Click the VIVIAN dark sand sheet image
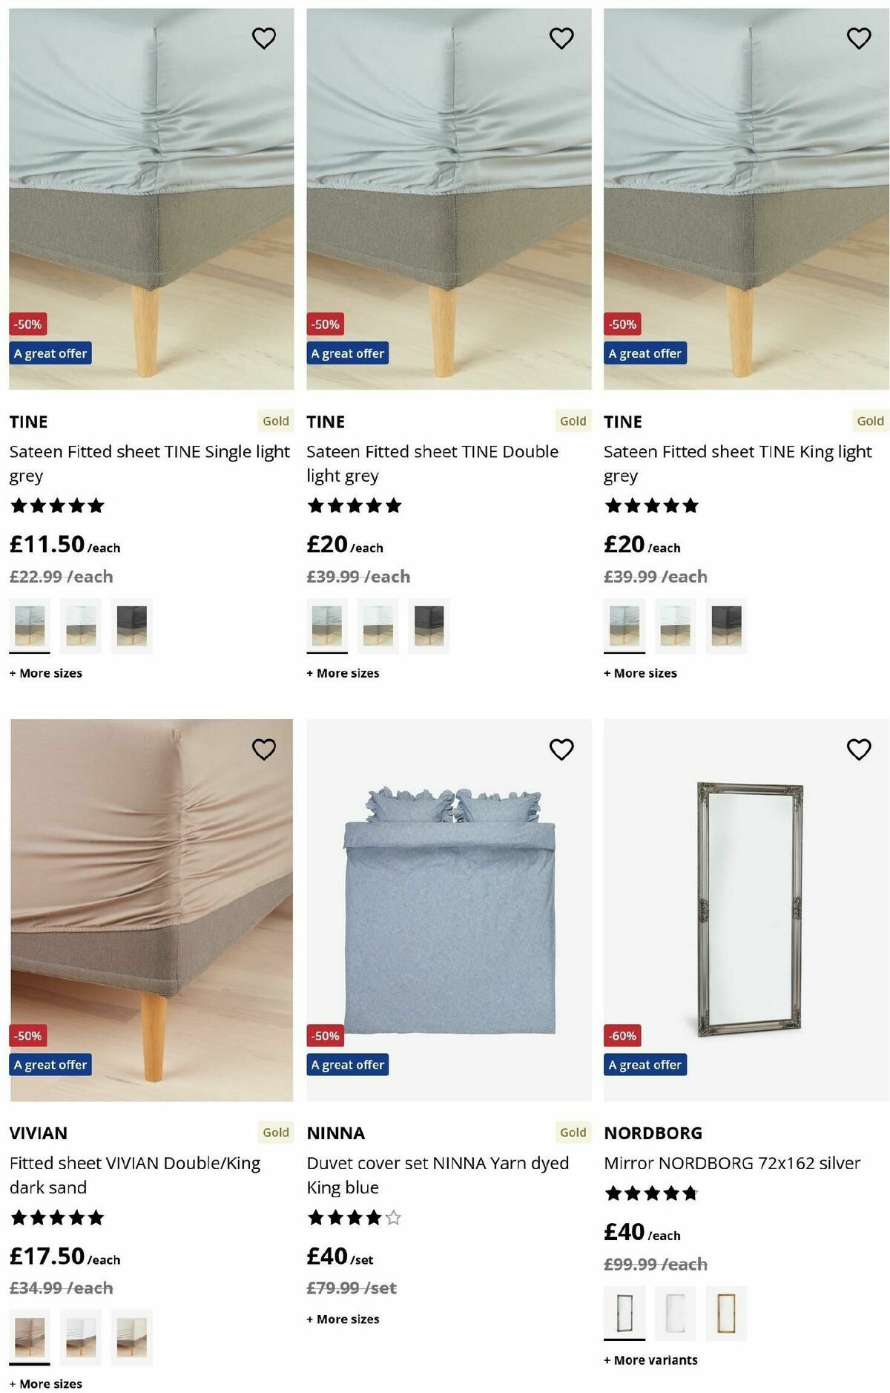Viewport: 890px width, 1393px height. click(151, 909)
